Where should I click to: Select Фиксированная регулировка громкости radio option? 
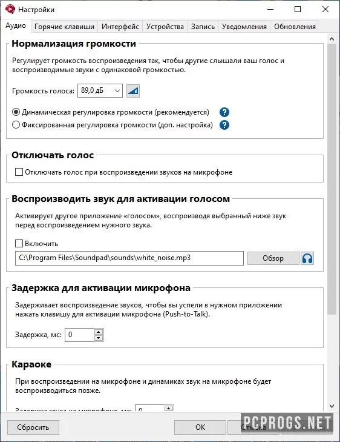click(x=16, y=125)
